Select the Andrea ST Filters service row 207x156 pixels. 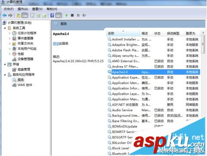tap(154, 67)
